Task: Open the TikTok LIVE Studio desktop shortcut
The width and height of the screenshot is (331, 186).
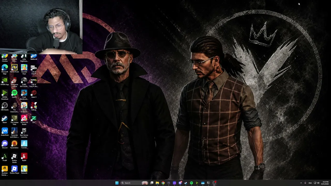Action: (x=24, y=120)
